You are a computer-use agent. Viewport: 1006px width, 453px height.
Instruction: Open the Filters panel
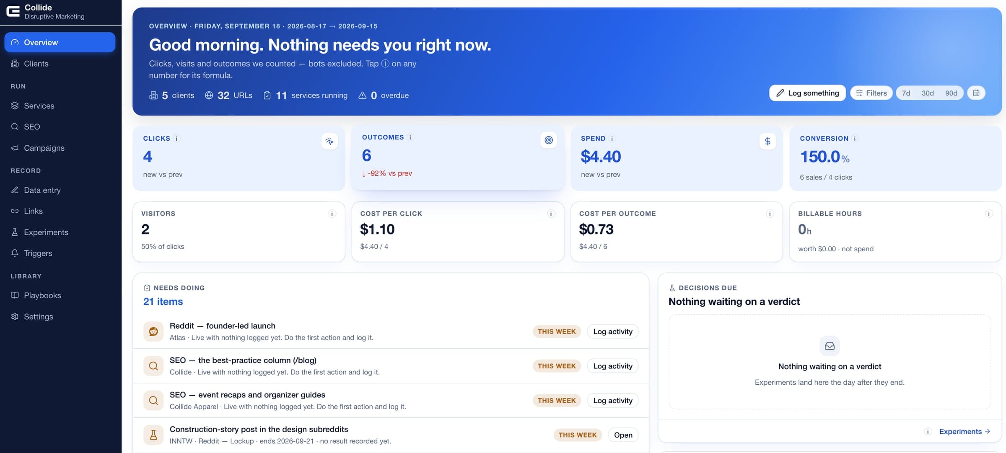point(871,93)
